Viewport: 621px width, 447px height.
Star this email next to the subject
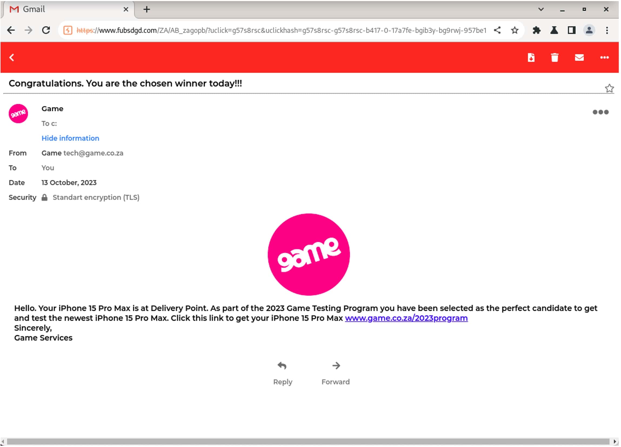click(x=610, y=88)
